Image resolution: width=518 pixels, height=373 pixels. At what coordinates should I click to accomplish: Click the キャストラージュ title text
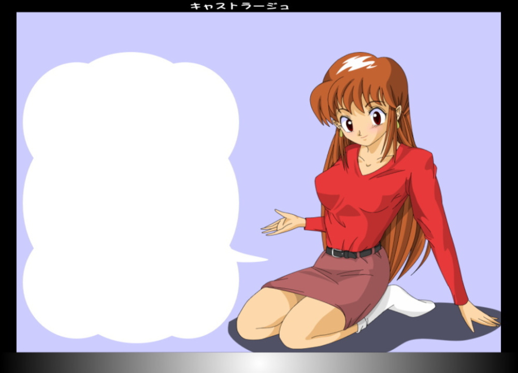coord(239,6)
